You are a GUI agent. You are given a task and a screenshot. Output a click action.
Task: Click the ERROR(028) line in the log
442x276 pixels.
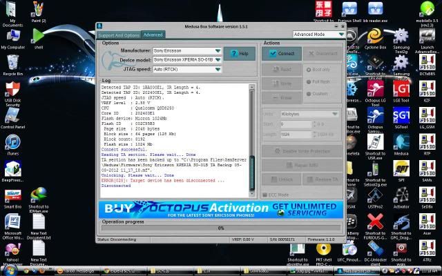tap(163, 181)
